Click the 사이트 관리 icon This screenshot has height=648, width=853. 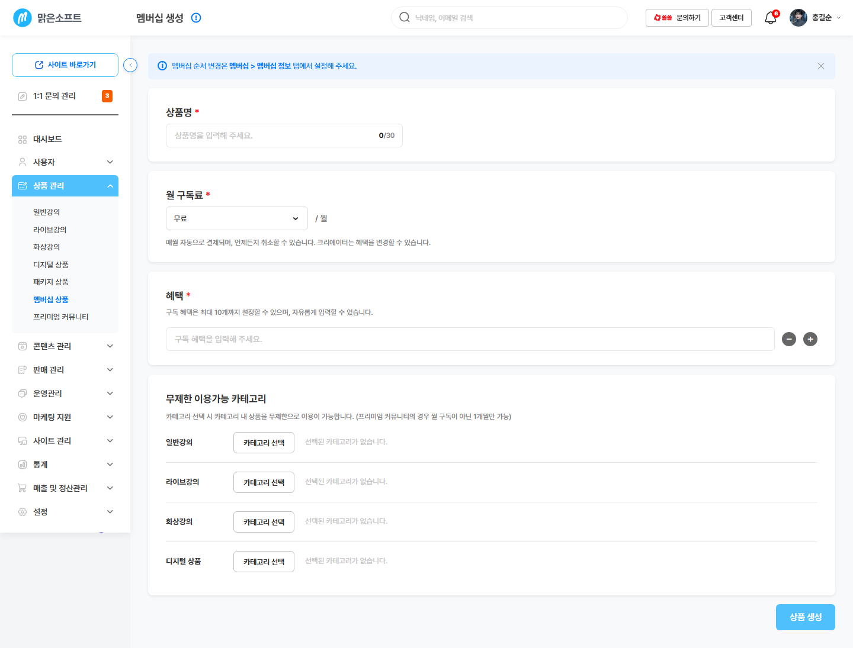pos(23,441)
